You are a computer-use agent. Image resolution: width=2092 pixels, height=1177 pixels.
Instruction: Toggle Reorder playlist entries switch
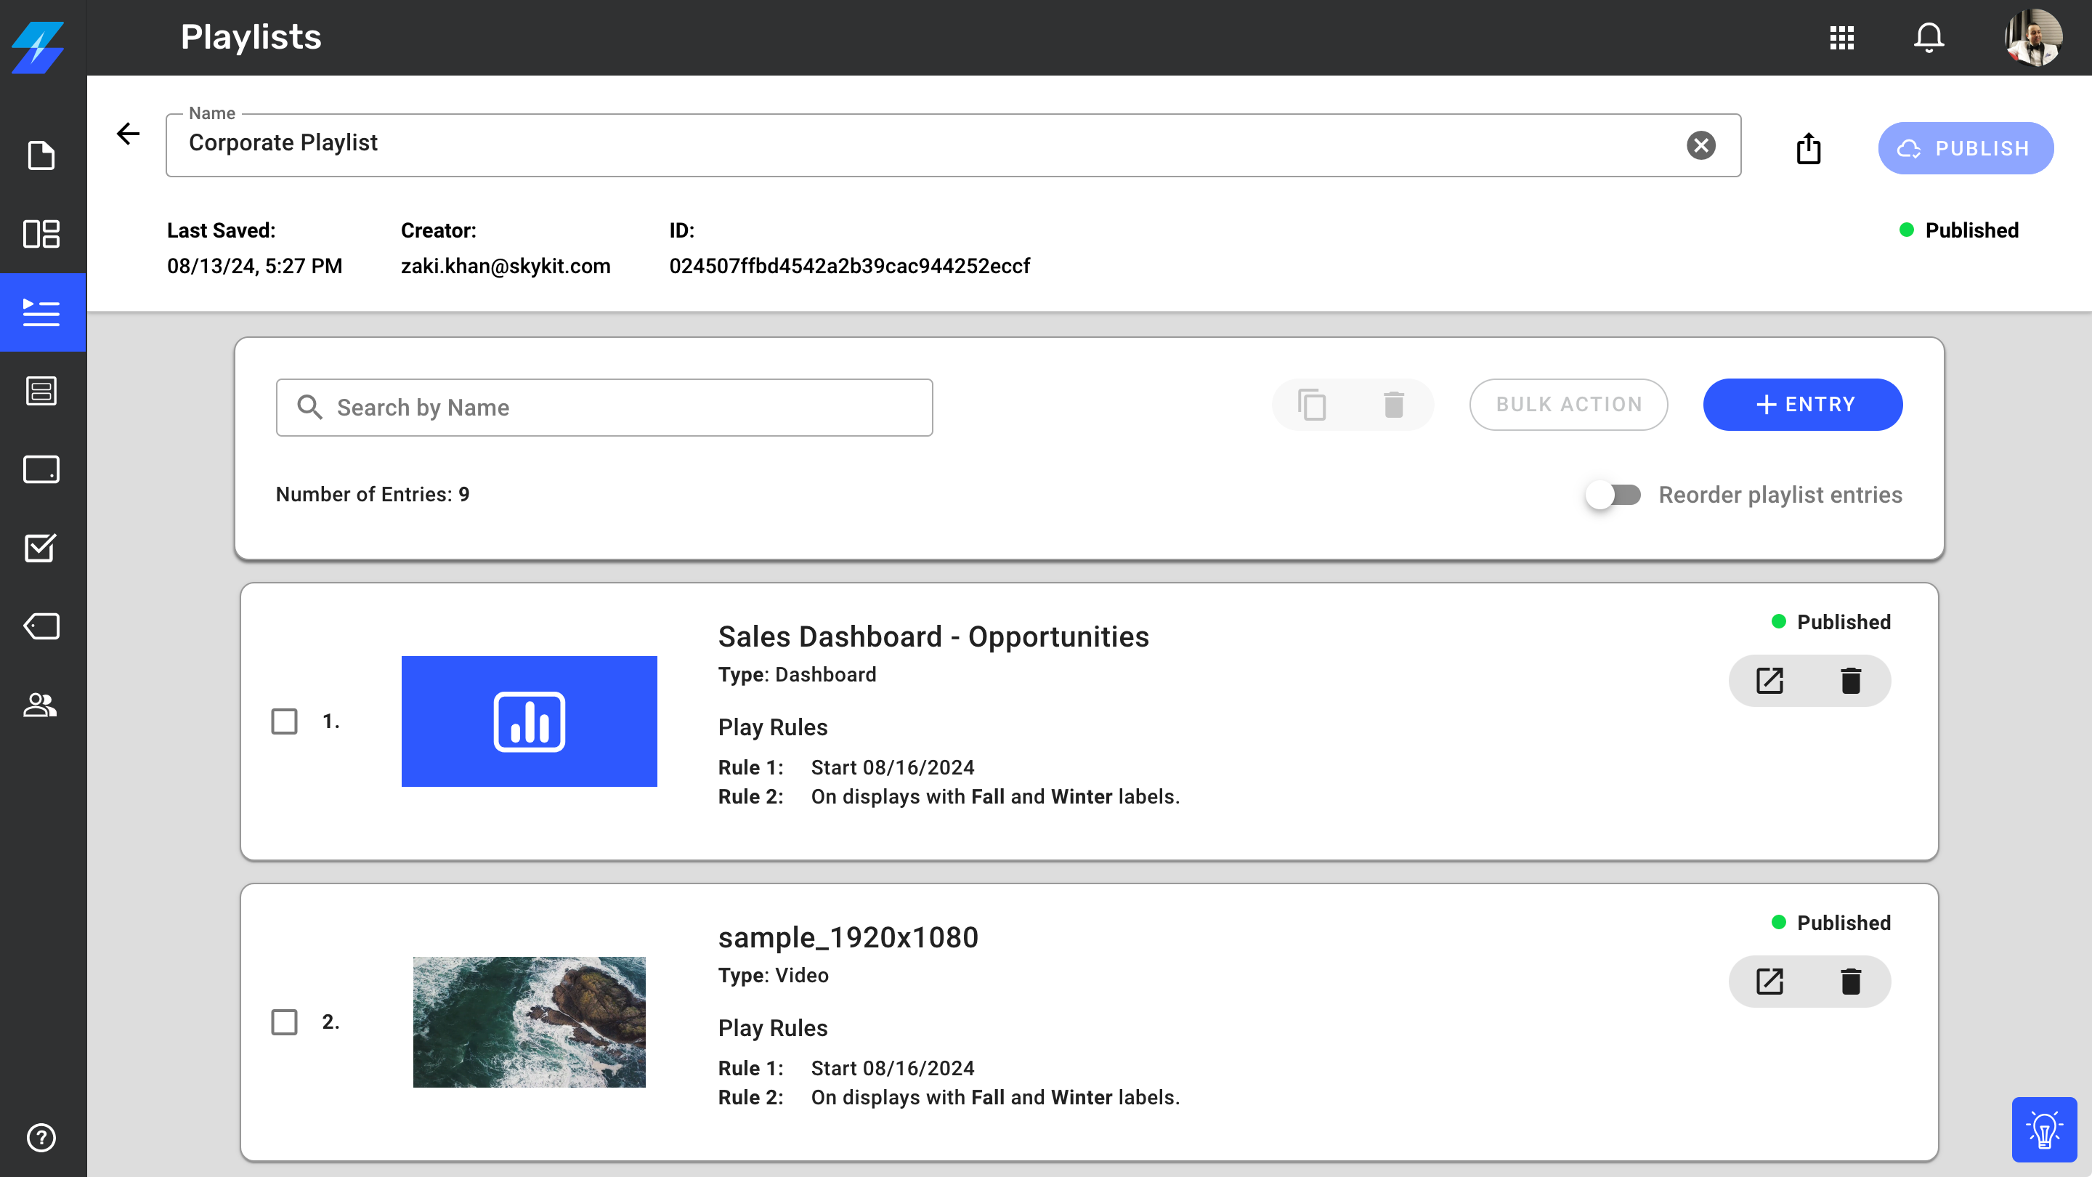(1613, 495)
